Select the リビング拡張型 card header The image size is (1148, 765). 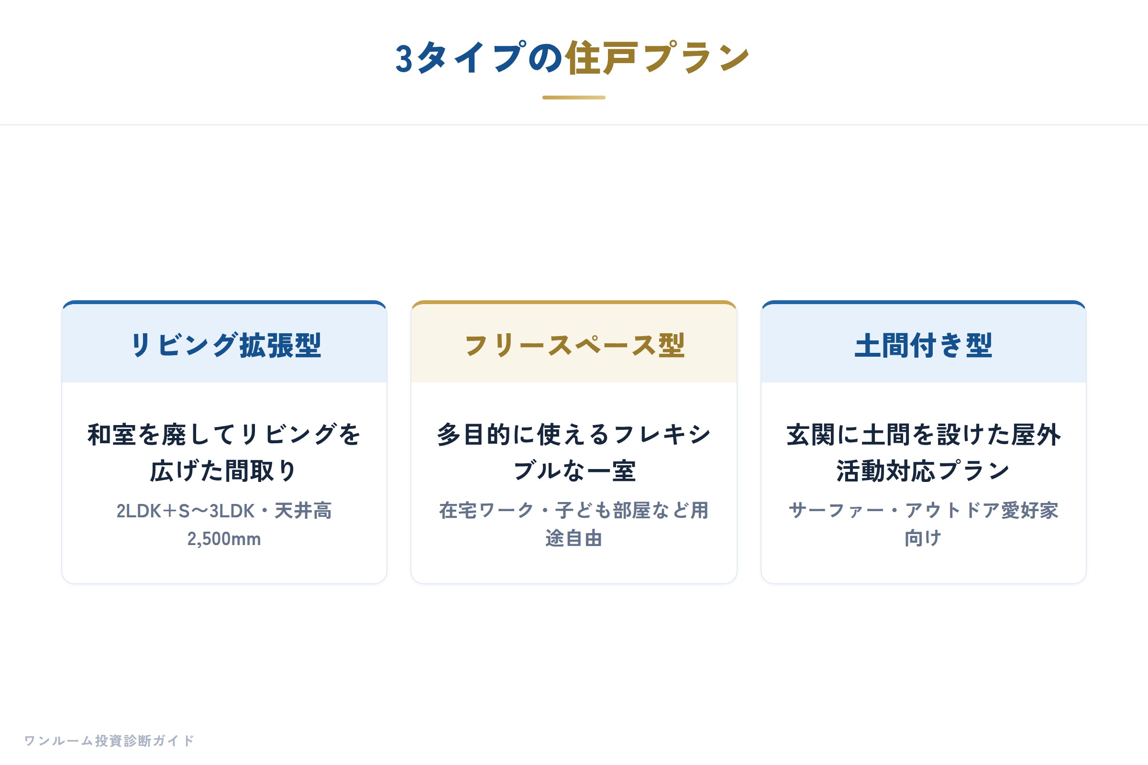[224, 343]
